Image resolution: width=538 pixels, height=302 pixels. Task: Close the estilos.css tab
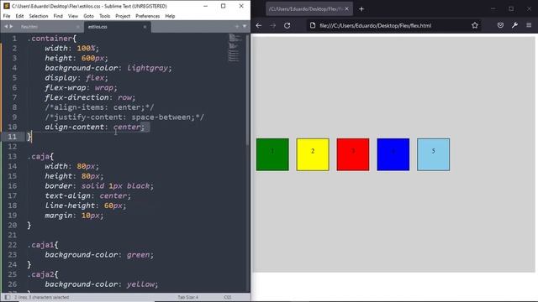pyautogui.click(x=145, y=27)
